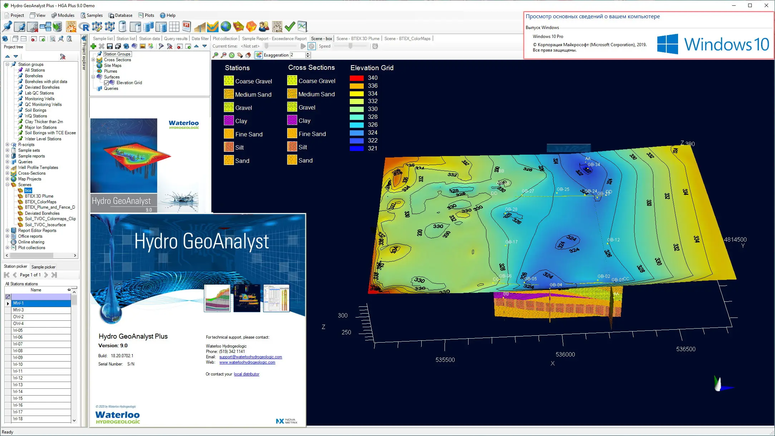Viewport: 775px width, 436px height.
Task: Click the red 340 elevation legend swatch
Action: click(357, 78)
